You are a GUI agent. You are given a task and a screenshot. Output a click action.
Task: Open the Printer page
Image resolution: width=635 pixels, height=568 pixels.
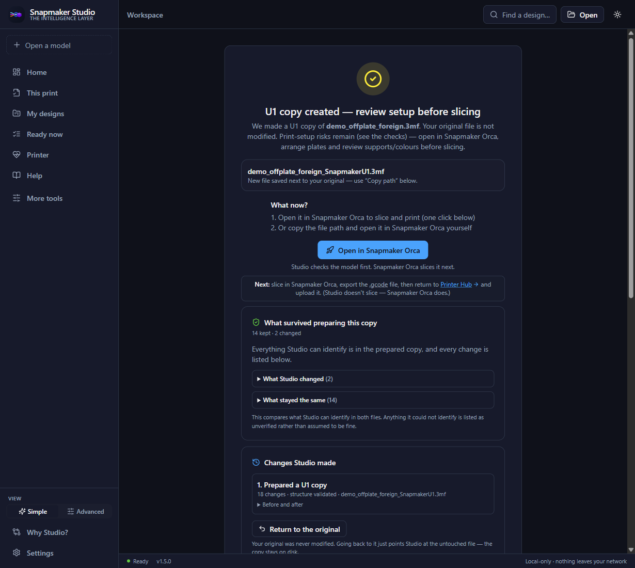(59, 155)
